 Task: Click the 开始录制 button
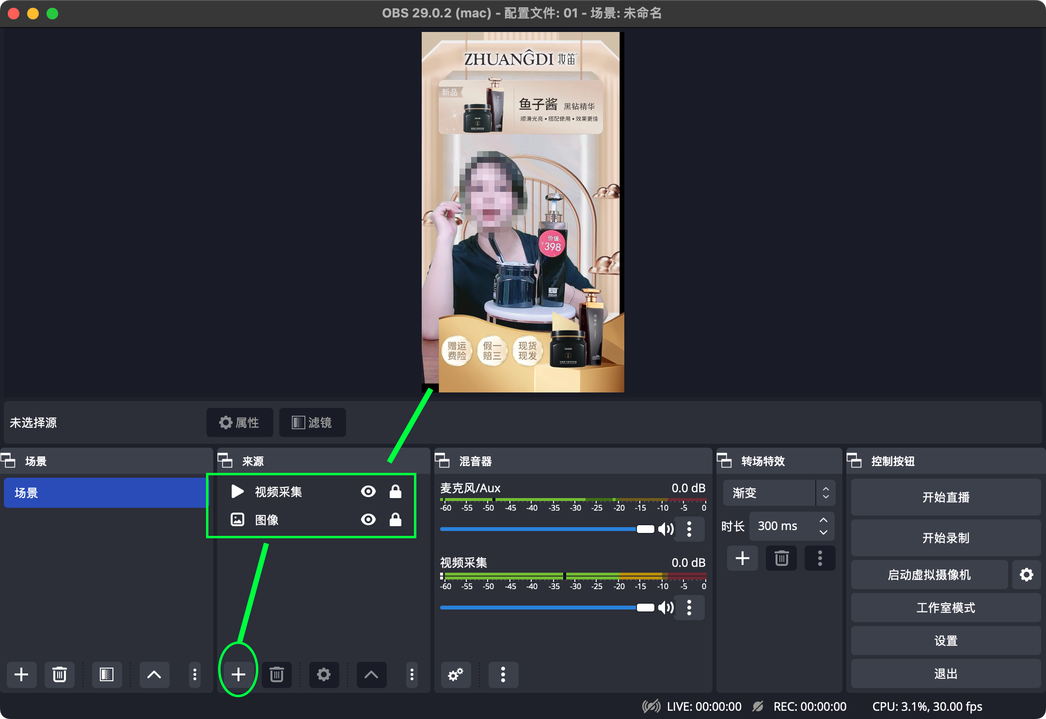point(945,538)
